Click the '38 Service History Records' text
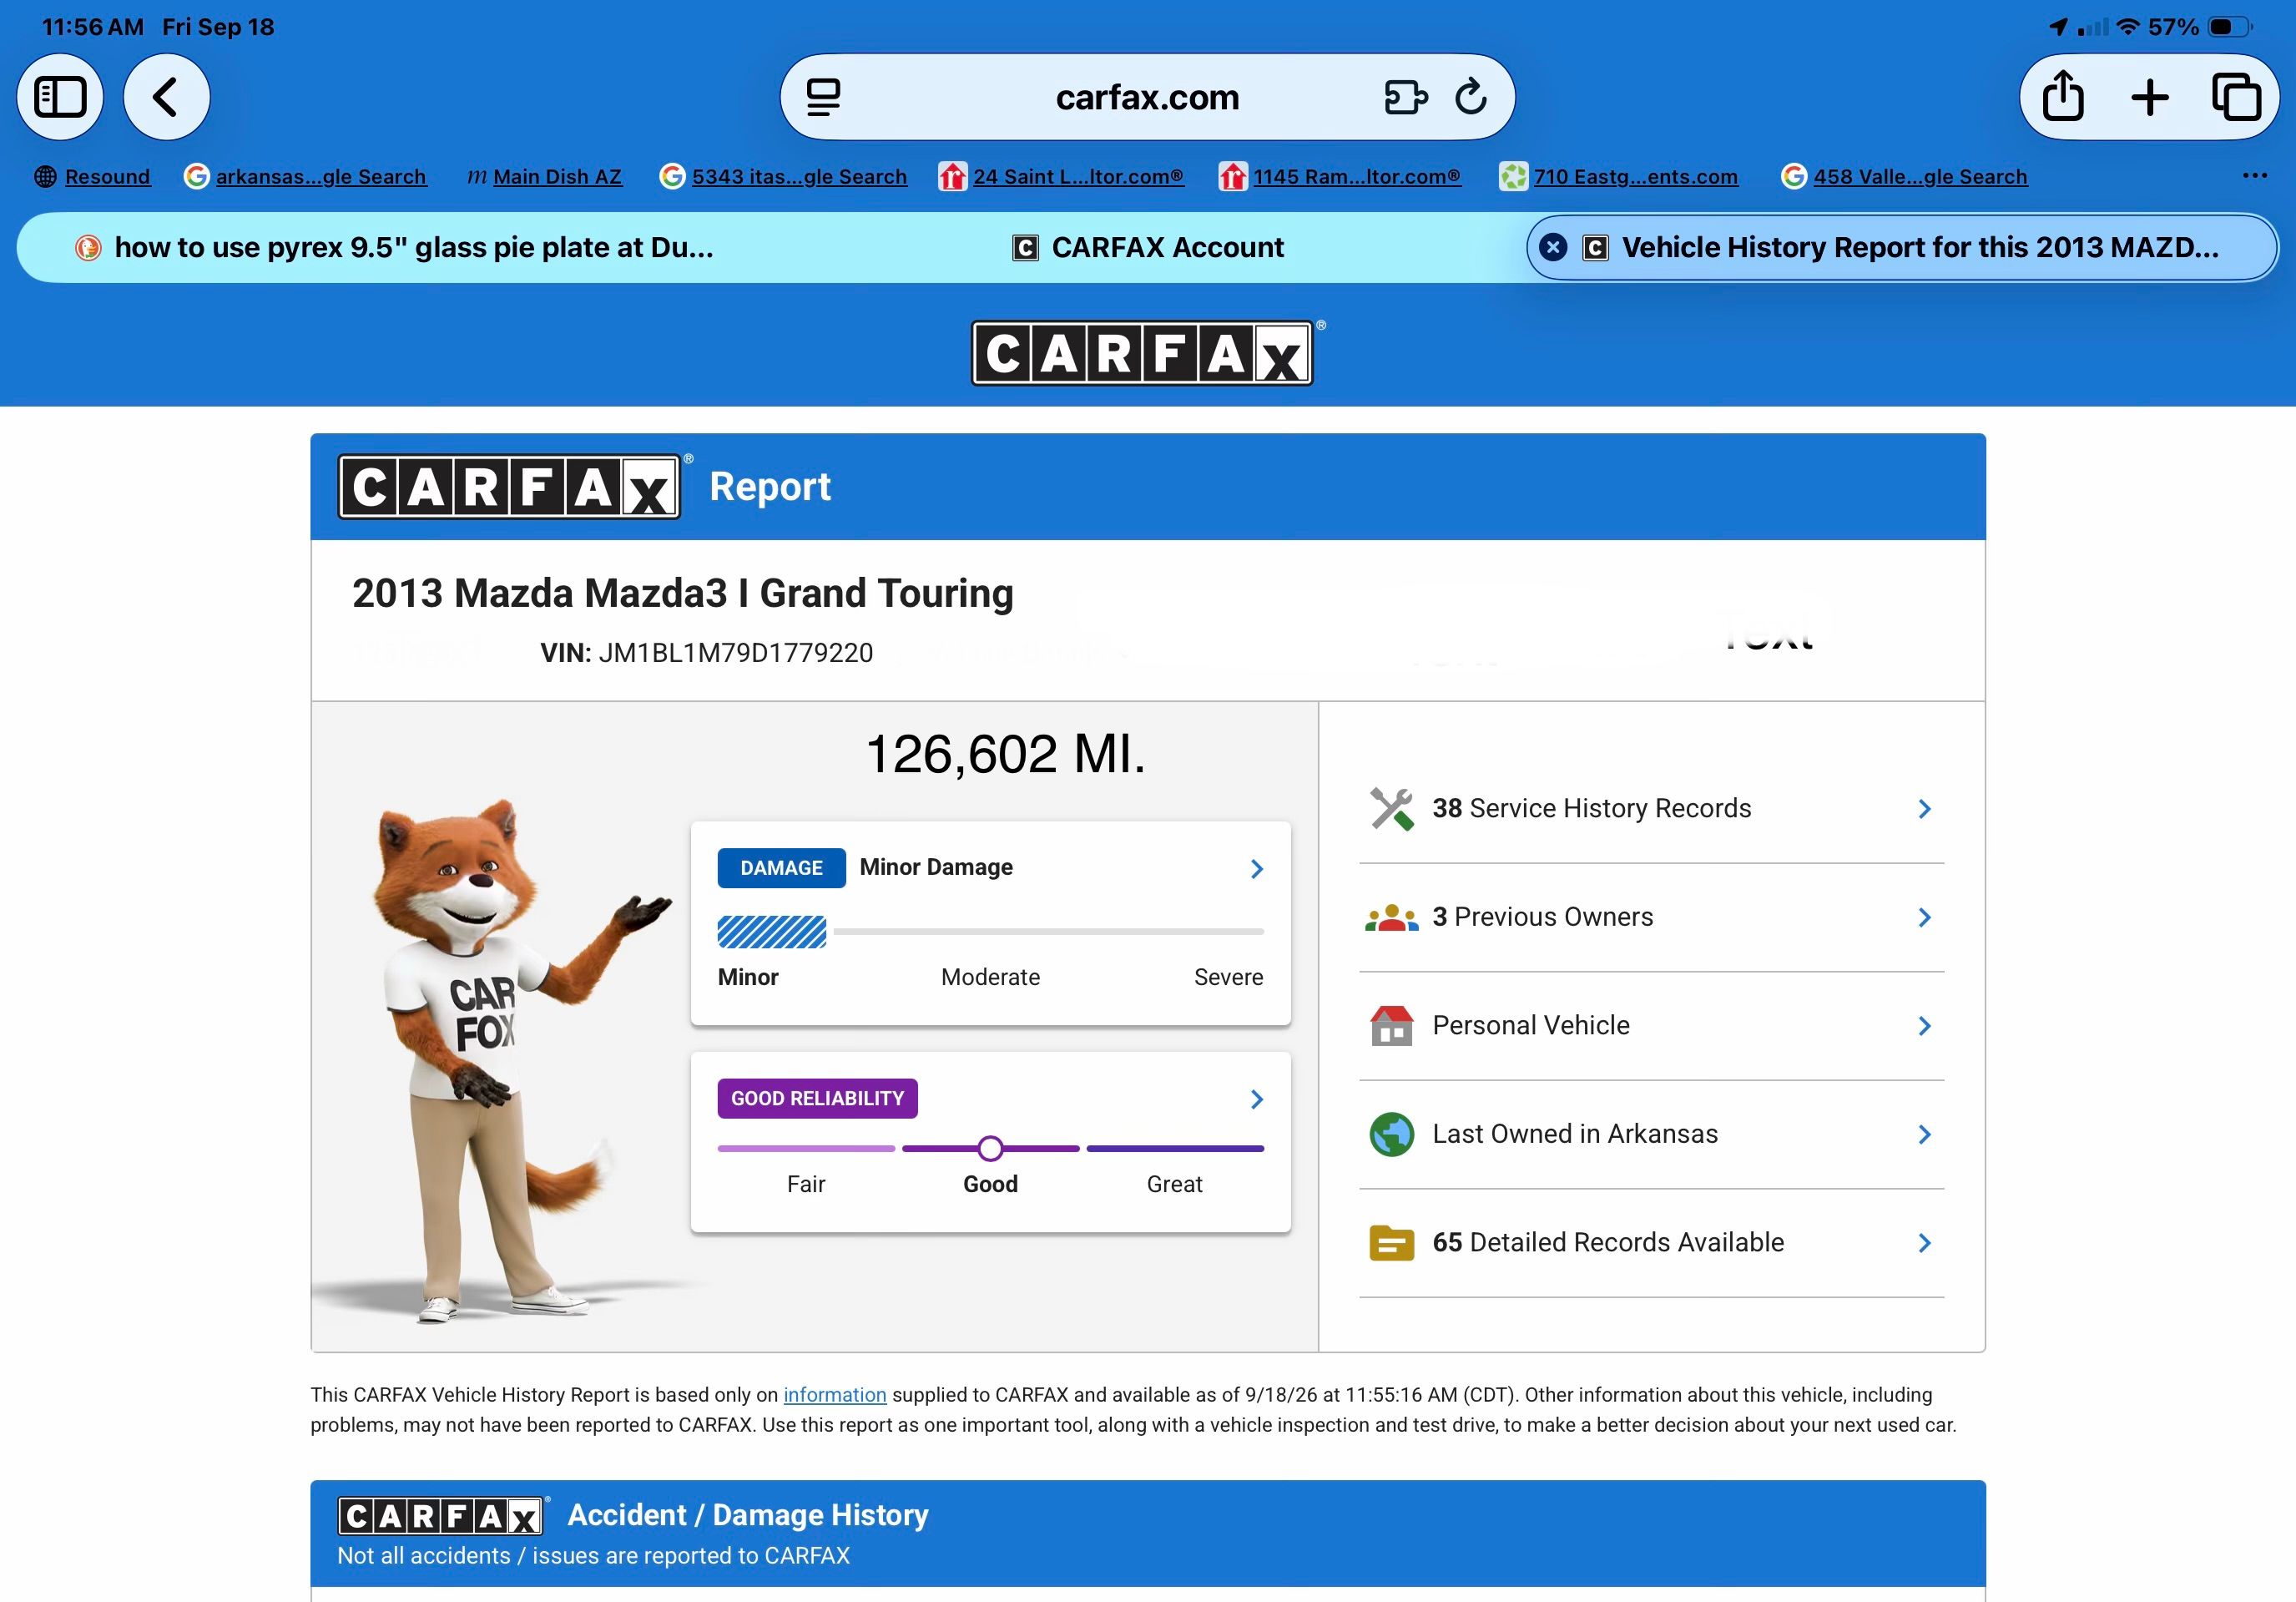This screenshot has height=1602, width=2296. (1592, 809)
